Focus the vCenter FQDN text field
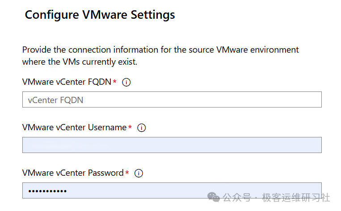 point(172,100)
